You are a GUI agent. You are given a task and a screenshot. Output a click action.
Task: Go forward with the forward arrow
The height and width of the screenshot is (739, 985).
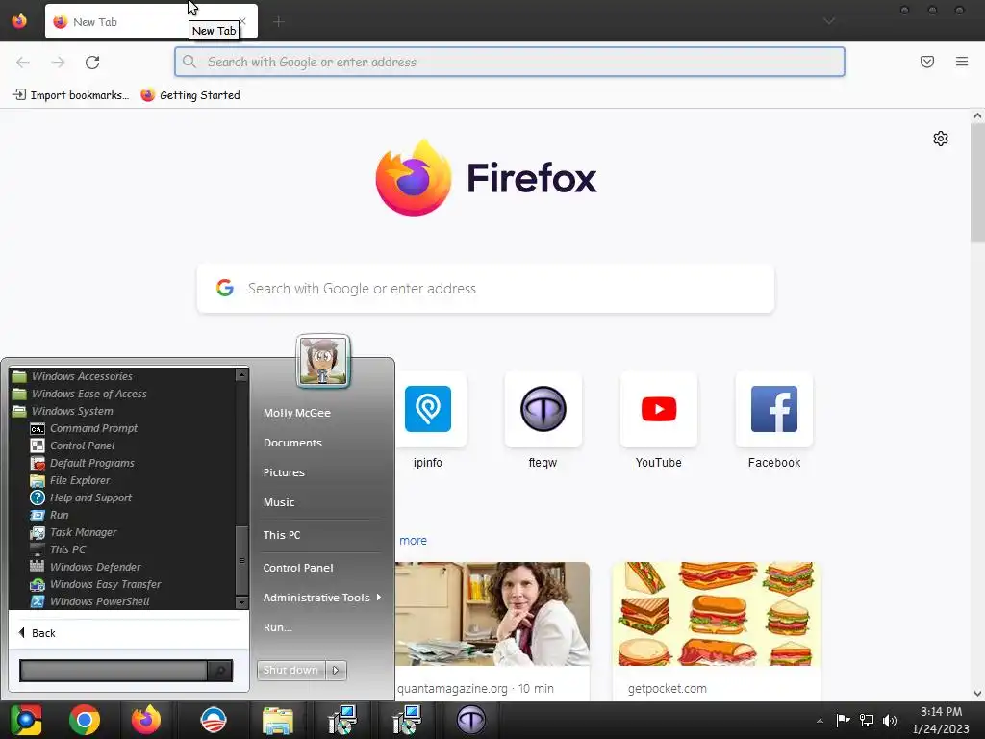[58, 63]
